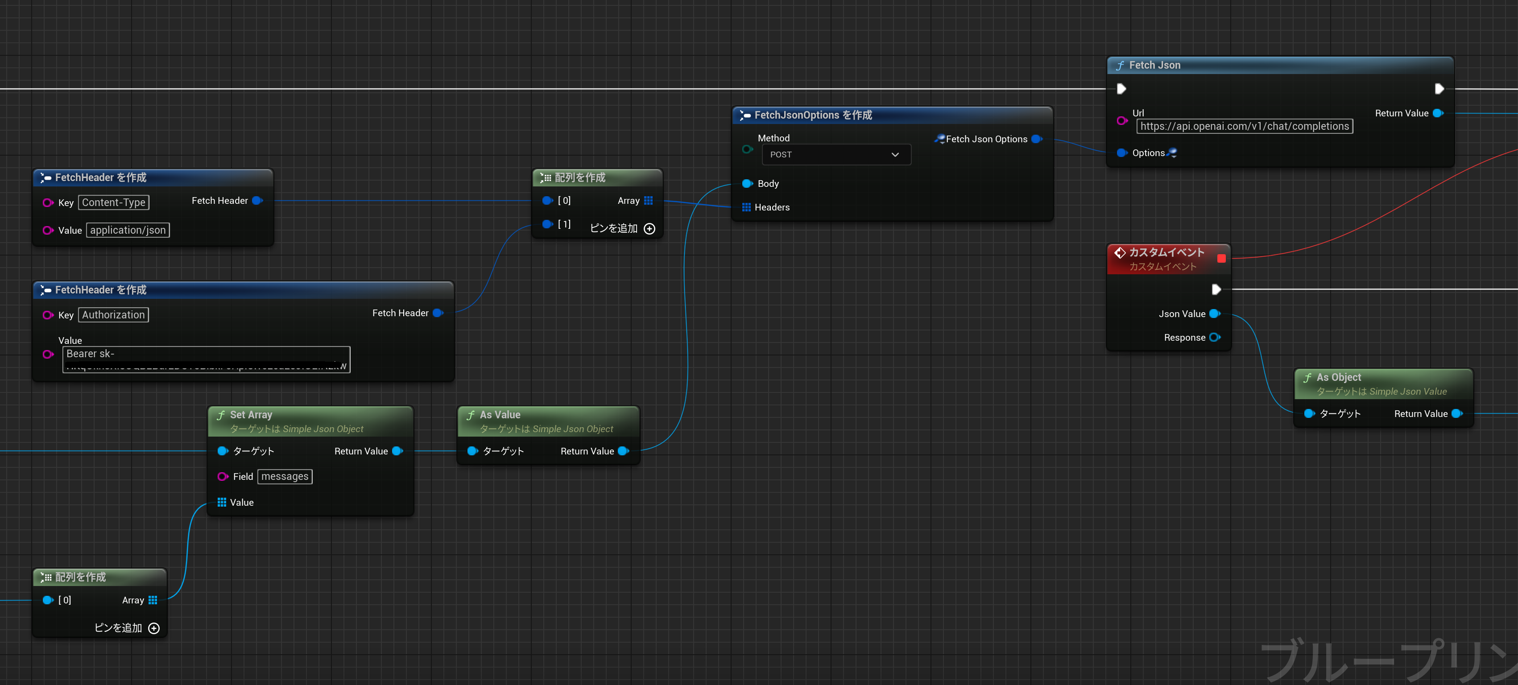Click Body input pin on FetchJsonOptions
This screenshot has height=685, width=1518.
[747, 184]
